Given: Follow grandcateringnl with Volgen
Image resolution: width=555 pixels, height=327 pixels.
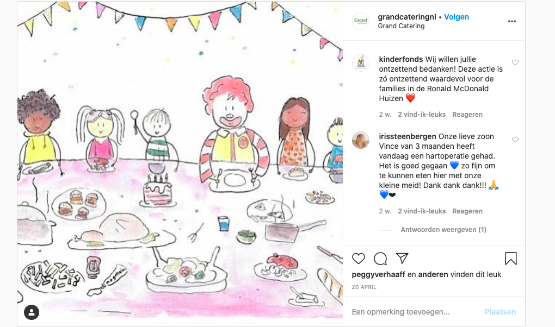Looking at the screenshot, I should (457, 17).
